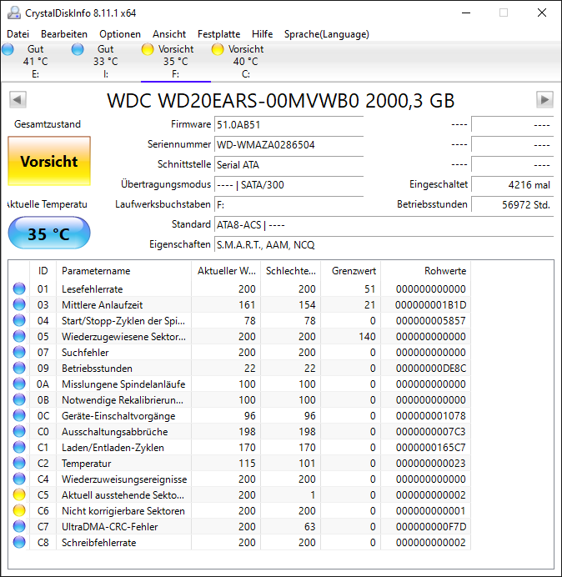Click the yellow status orb for drive F:
This screenshot has width=562, height=577.
[148, 49]
